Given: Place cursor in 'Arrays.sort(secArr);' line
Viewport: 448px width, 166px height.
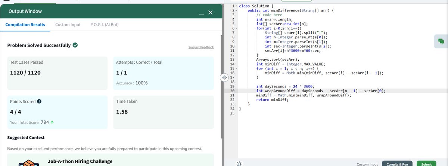Looking at the screenshot, I should click(278, 60).
